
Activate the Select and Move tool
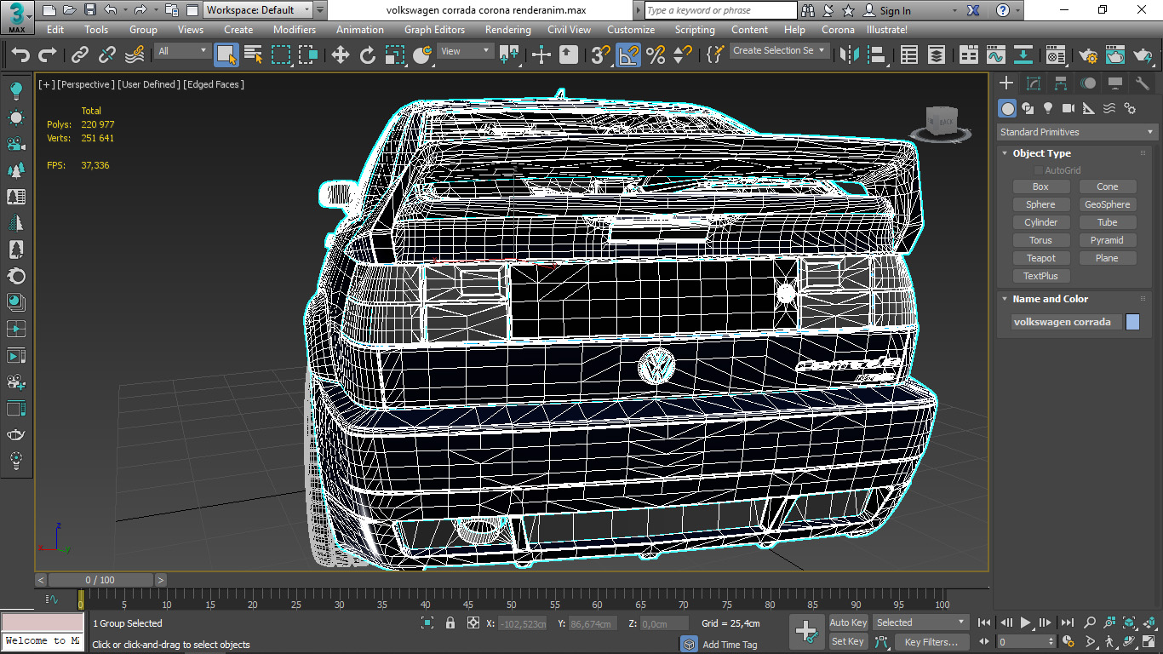[341, 55]
